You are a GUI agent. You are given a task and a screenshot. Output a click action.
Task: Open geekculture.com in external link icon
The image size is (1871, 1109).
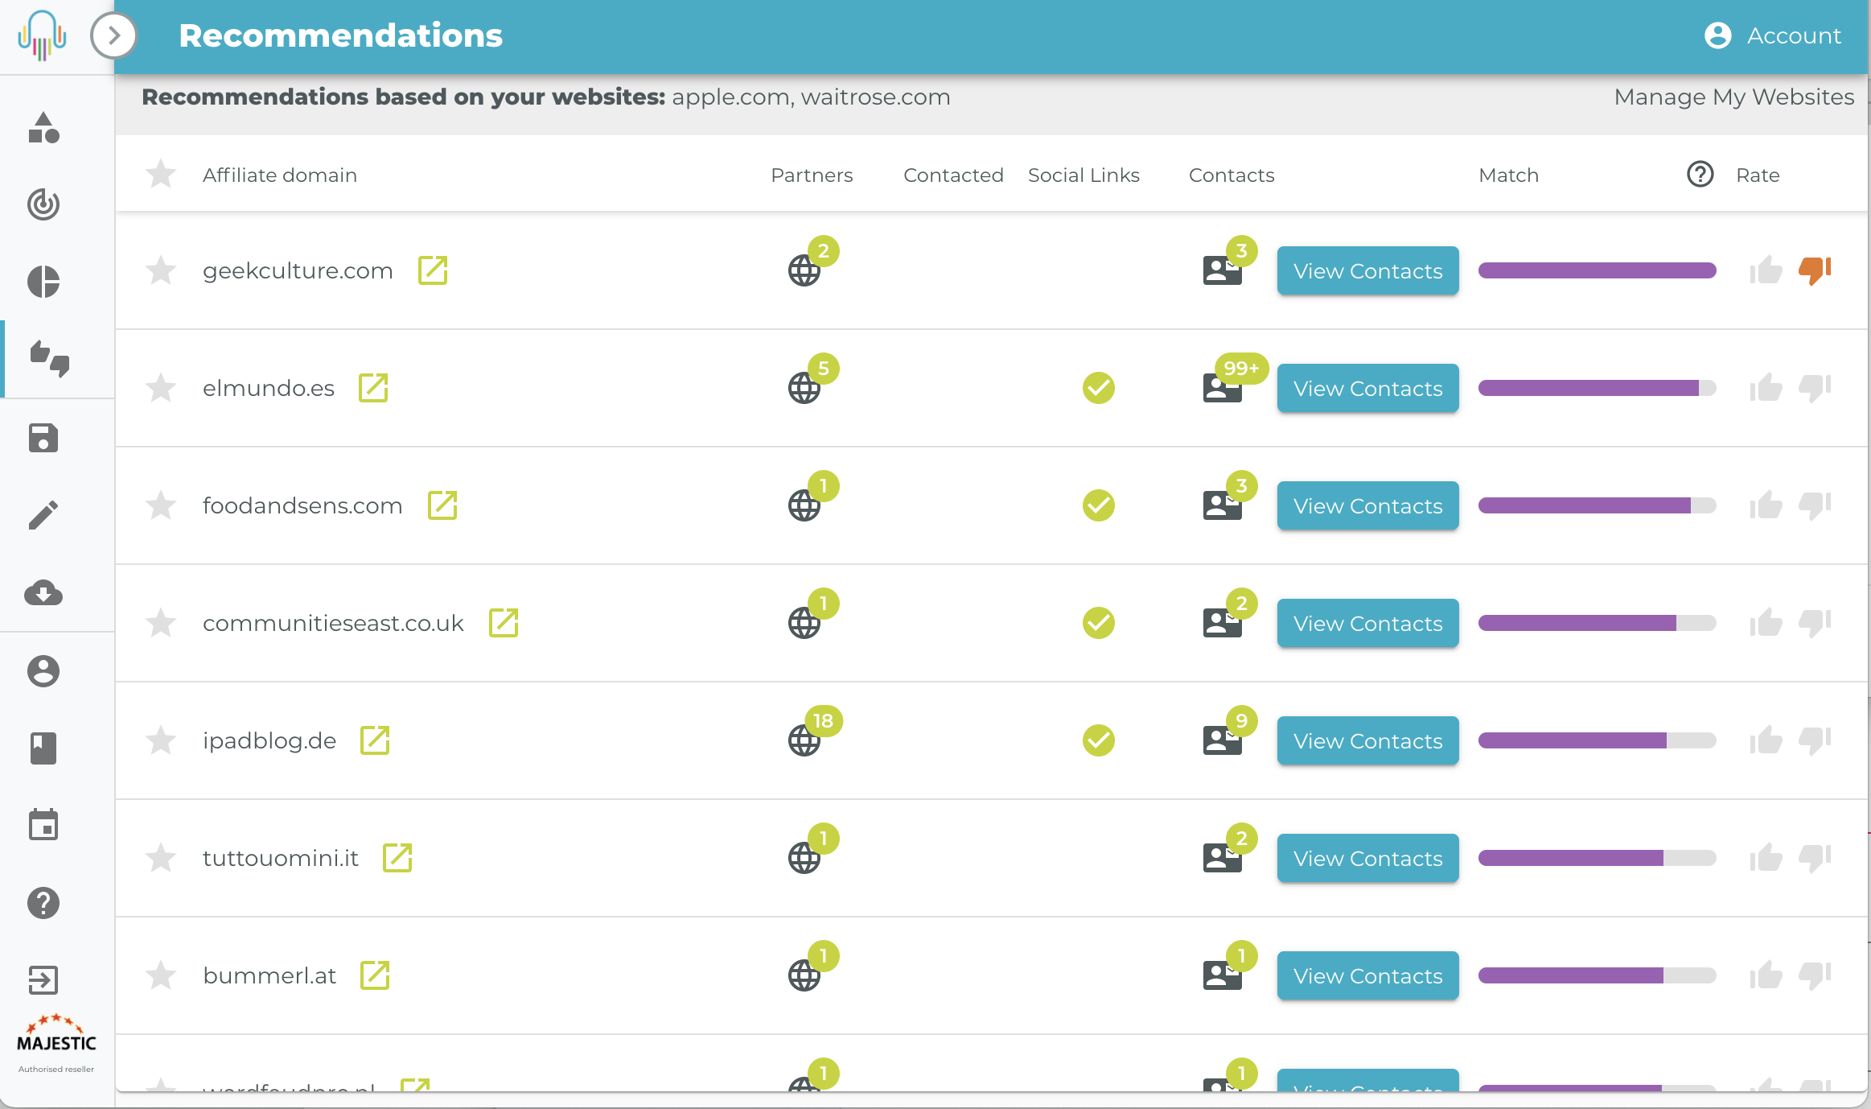coord(433,270)
